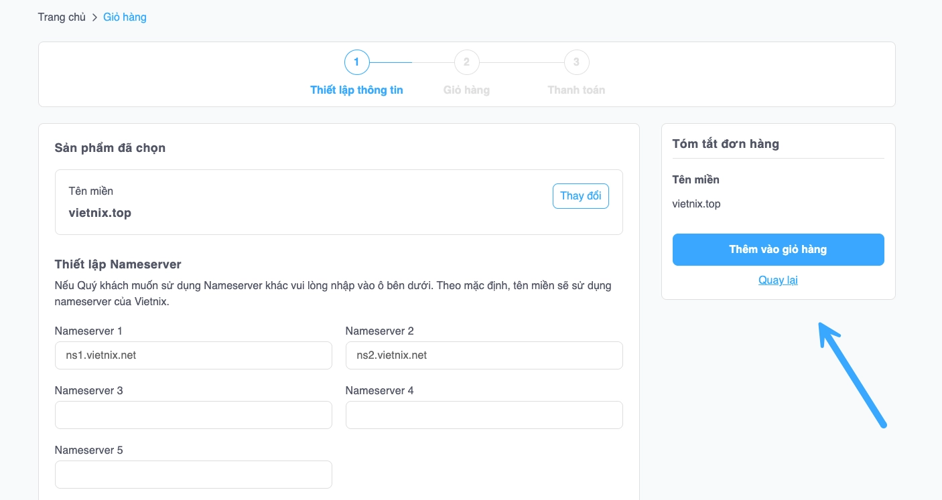Viewport: 942px width, 500px height.
Task: Follow the Quay lại link
Action: point(778,280)
